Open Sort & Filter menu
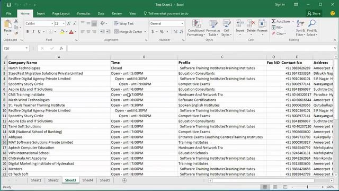This screenshot has height=191, width=339. coord(300,28)
